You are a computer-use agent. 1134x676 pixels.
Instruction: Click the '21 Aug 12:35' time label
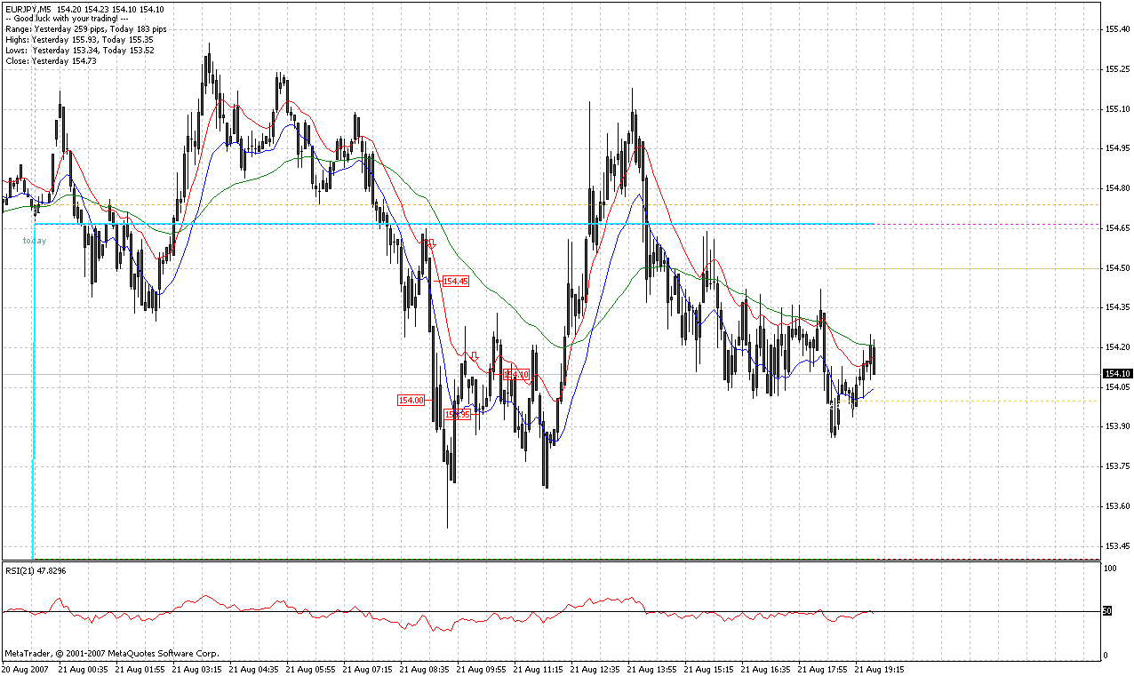click(596, 668)
